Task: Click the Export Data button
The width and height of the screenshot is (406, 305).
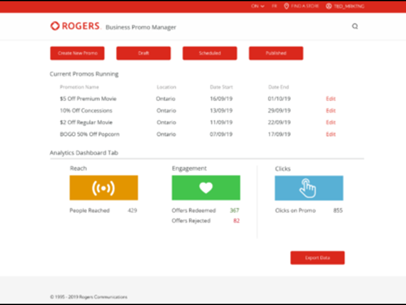Action: click(x=318, y=258)
